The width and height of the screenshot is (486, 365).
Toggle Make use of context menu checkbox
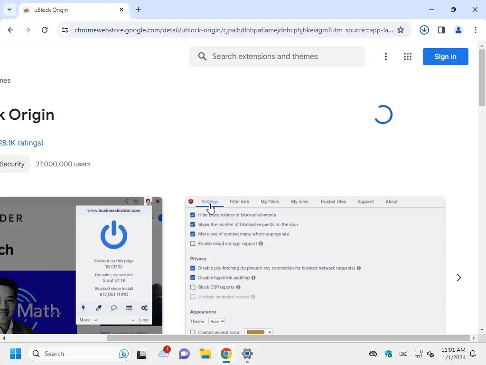pos(193,234)
